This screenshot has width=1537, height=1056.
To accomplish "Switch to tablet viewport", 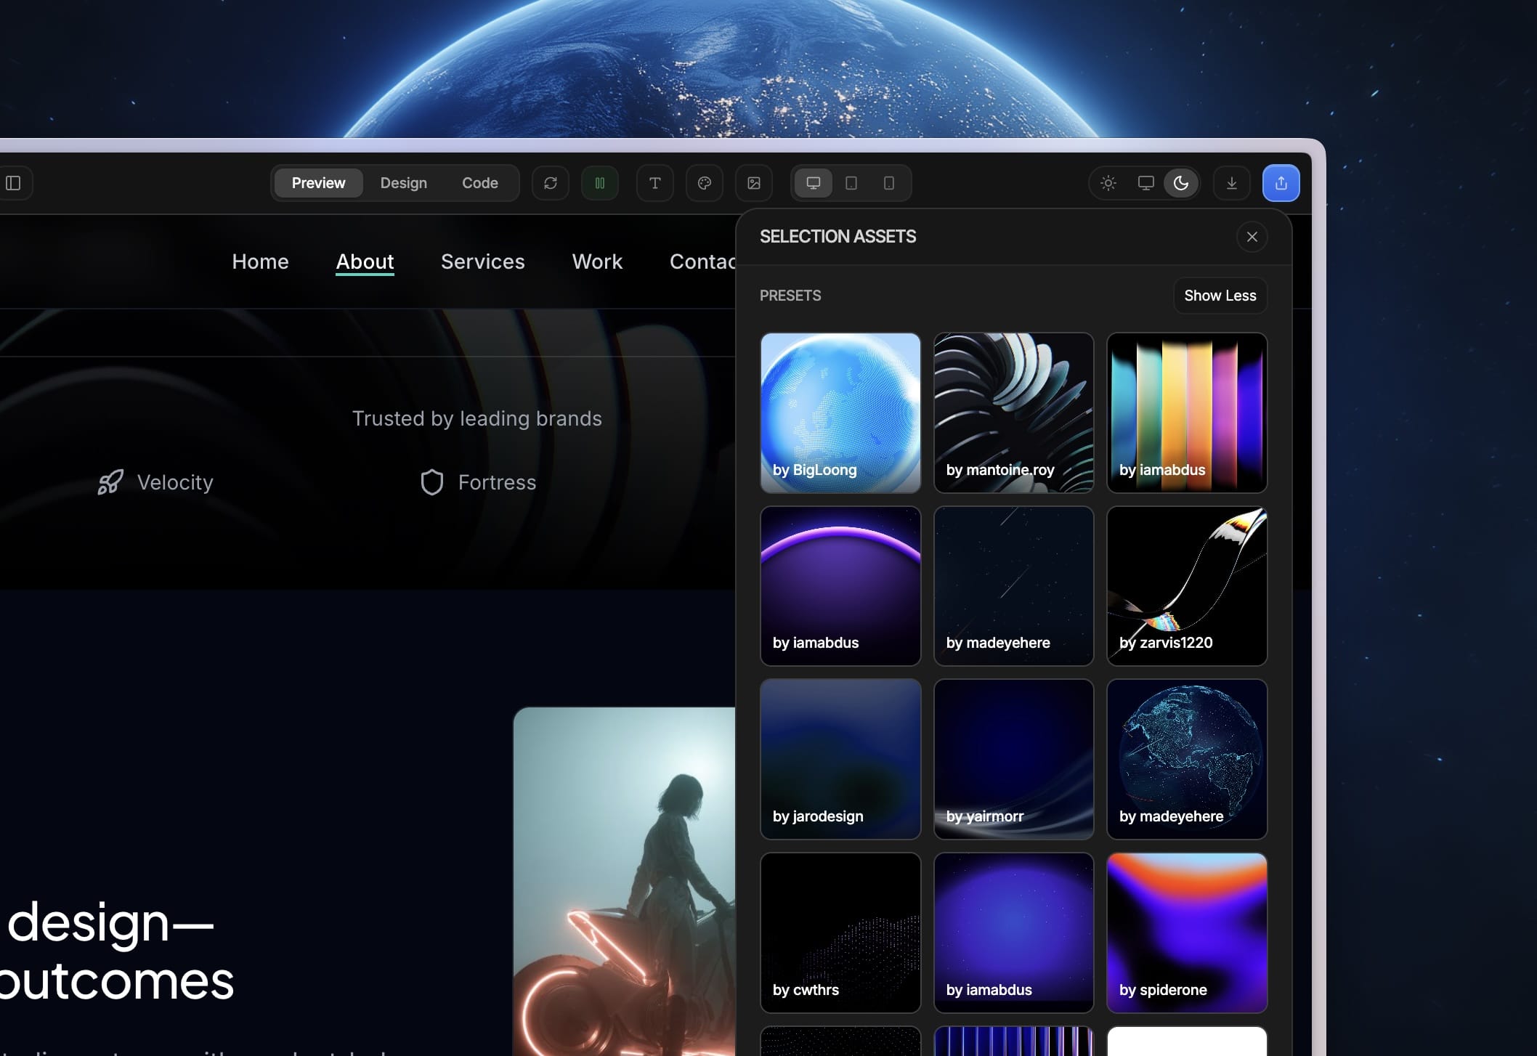I will [x=851, y=183].
